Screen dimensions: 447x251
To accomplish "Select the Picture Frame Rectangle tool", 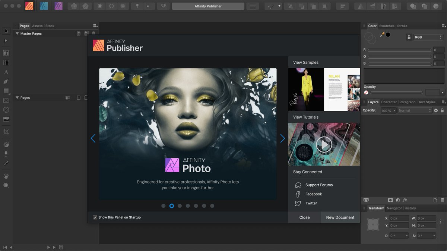I will [6, 100].
